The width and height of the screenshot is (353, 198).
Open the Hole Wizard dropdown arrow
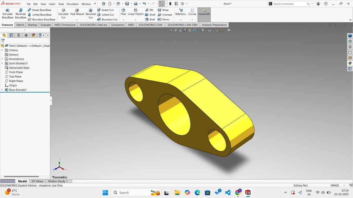pyautogui.click(x=77, y=20)
